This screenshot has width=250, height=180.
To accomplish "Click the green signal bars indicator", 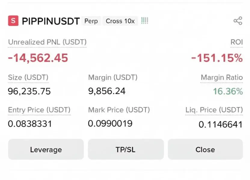I will pyautogui.click(x=145, y=21).
